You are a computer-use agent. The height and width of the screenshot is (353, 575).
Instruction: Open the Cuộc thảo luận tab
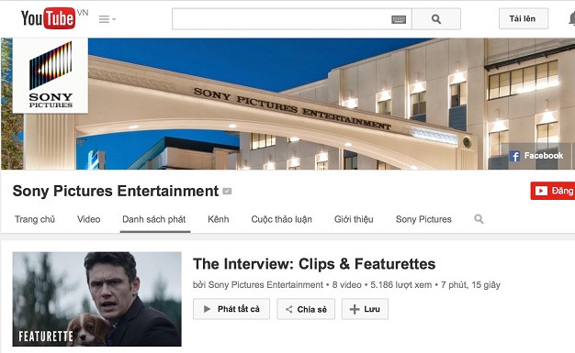(x=281, y=219)
